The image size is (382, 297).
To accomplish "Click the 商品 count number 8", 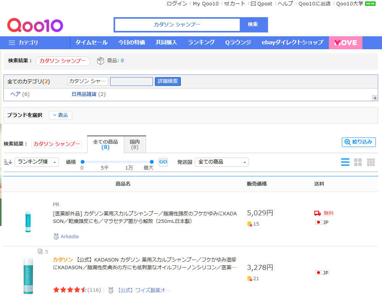I will tap(122, 61).
